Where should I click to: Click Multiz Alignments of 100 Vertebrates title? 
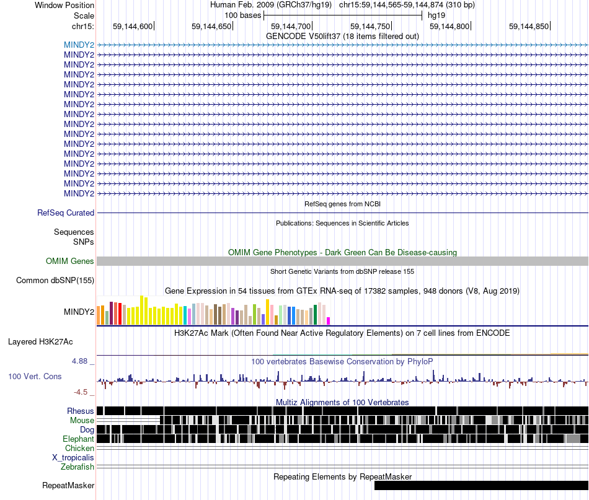(x=342, y=402)
